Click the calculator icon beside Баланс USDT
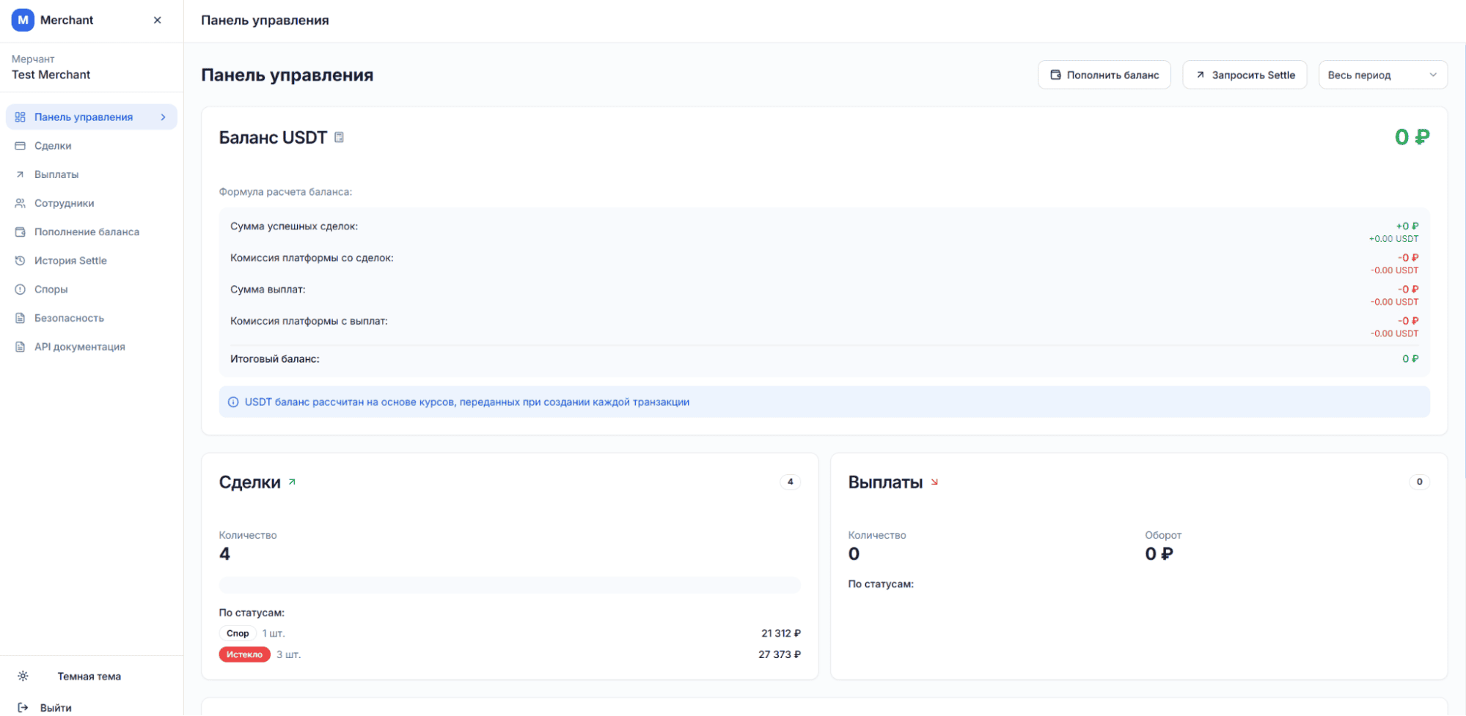The image size is (1466, 716). click(x=339, y=138)
